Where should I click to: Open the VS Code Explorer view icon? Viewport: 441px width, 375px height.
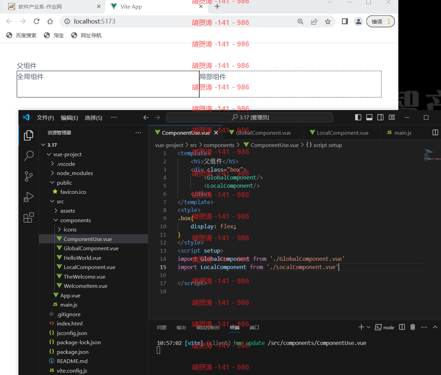coord(29,135)
